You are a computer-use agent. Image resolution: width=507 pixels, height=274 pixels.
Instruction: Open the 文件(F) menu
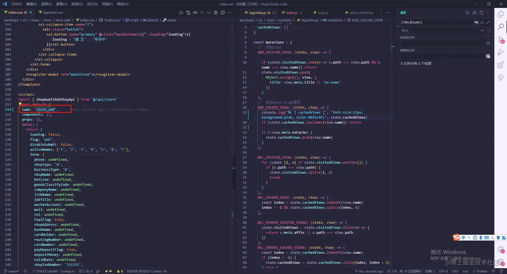(16, 4)
